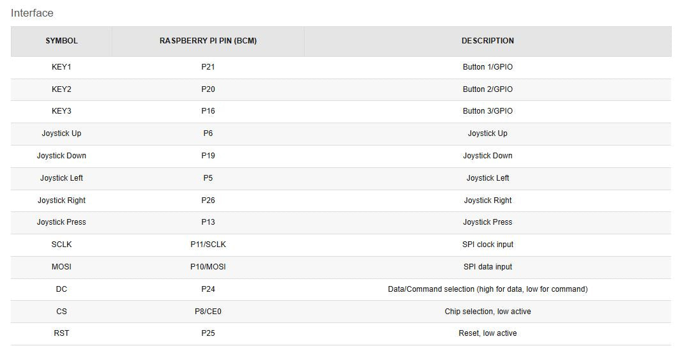
Task: Select the P21 pin cell
Action: (208, 67)
